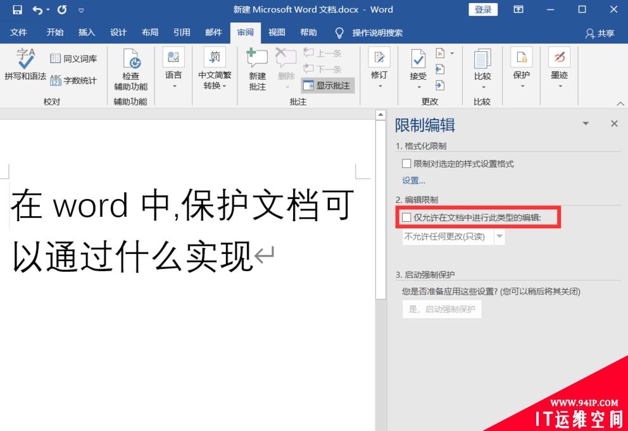Go to next comment (下一条)
The height and width of the screenshot is (431, 628).
[322, 69]
